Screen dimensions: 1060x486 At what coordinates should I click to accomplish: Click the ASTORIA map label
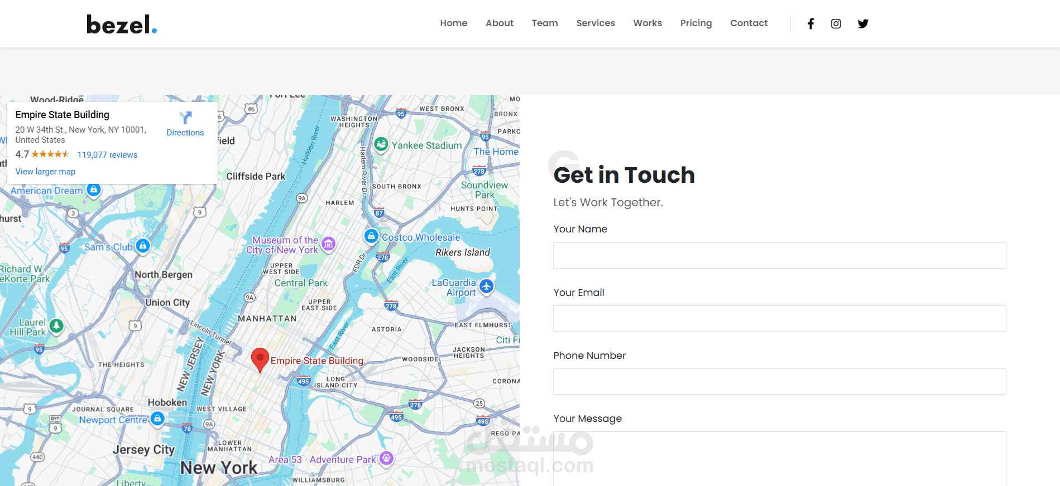click(387, 329)
